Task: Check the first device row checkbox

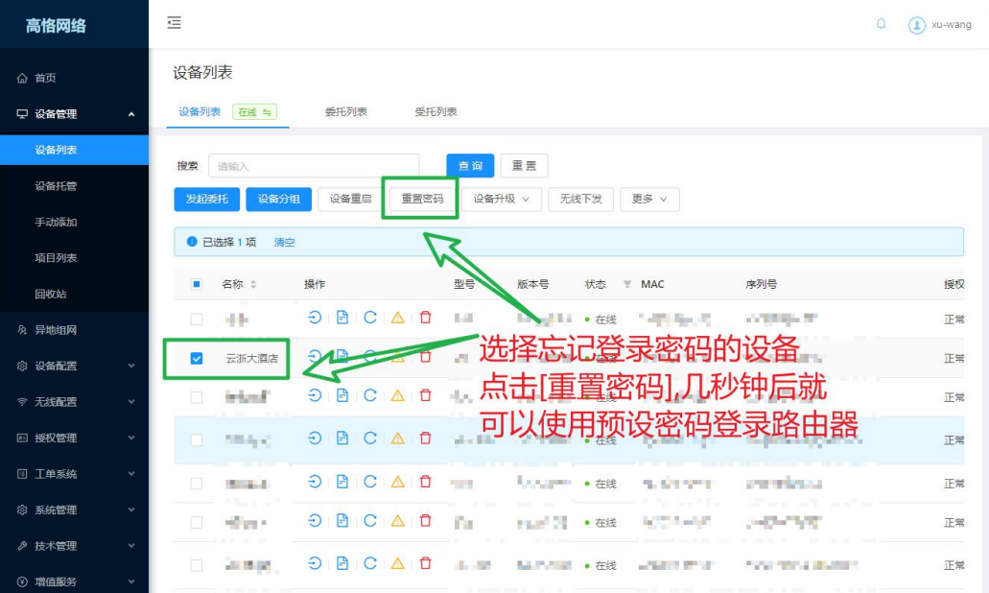Action: 197,319
